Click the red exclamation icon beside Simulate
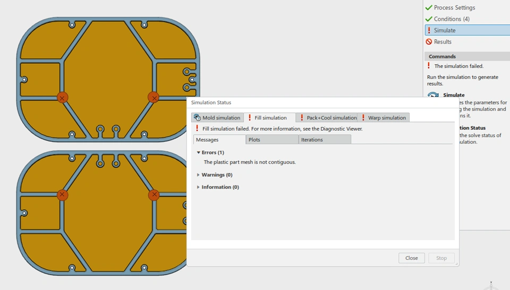Image resolution: width=510 pixels, height=290 pixels. [429, 30]
